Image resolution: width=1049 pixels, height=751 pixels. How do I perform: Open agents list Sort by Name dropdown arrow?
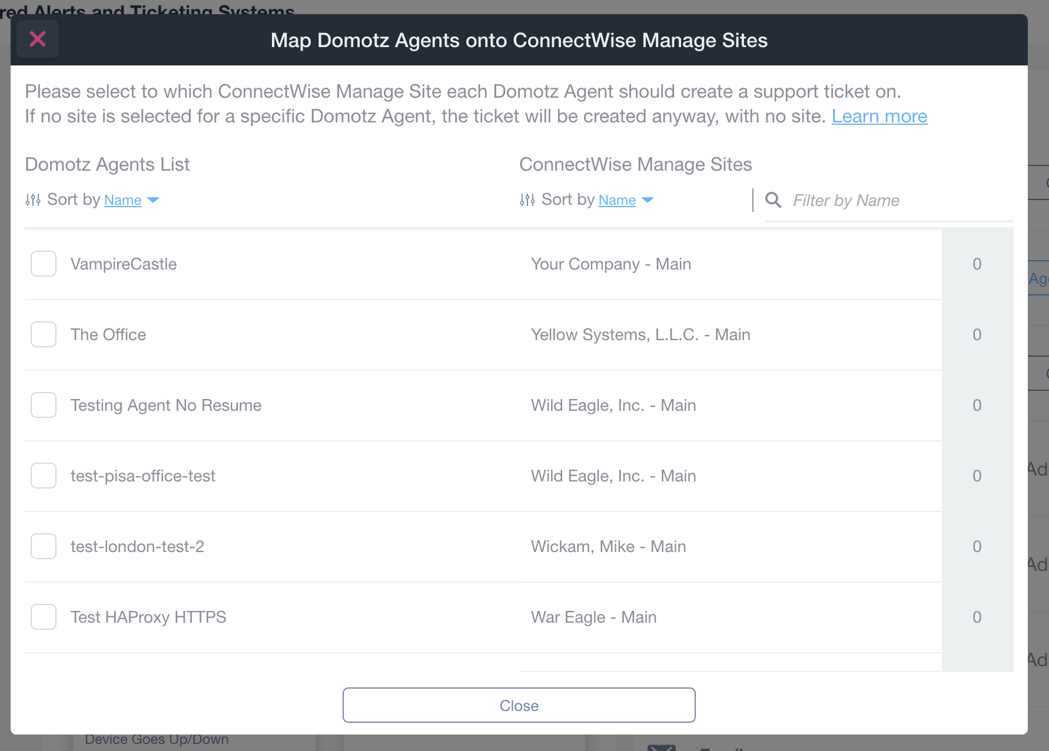[153, 201]
